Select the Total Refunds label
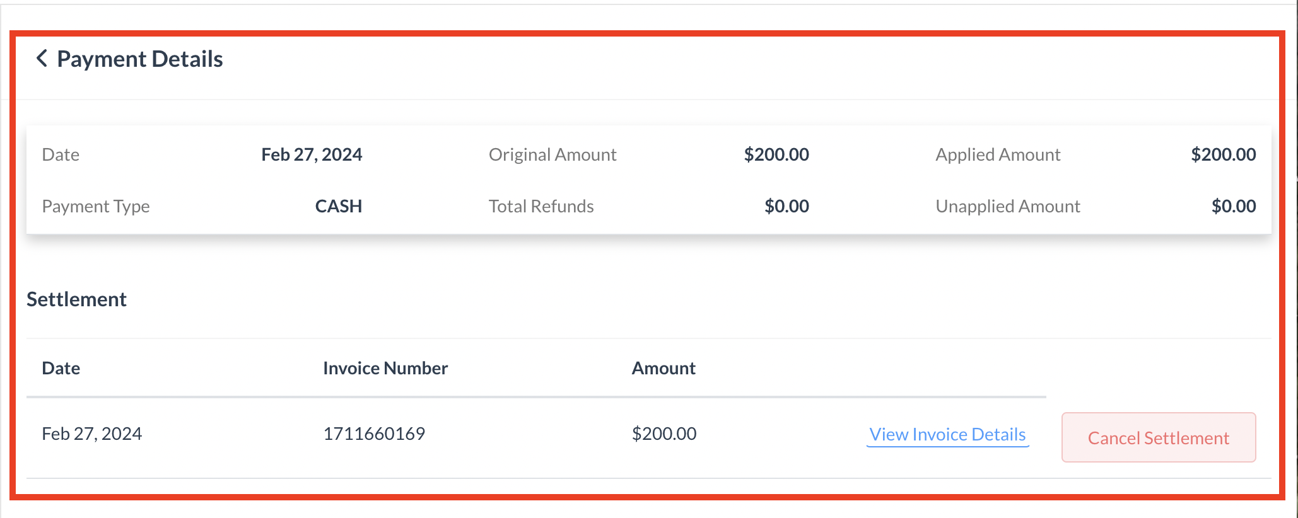 click(541, 206)
